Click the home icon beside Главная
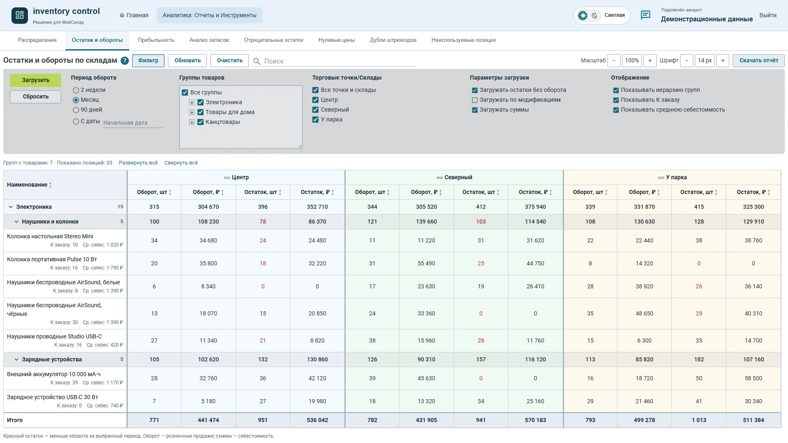The image size is (788, 443). [122, 15]
